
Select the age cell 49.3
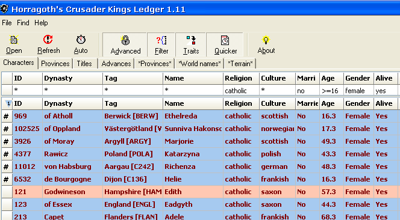[332, 141]
